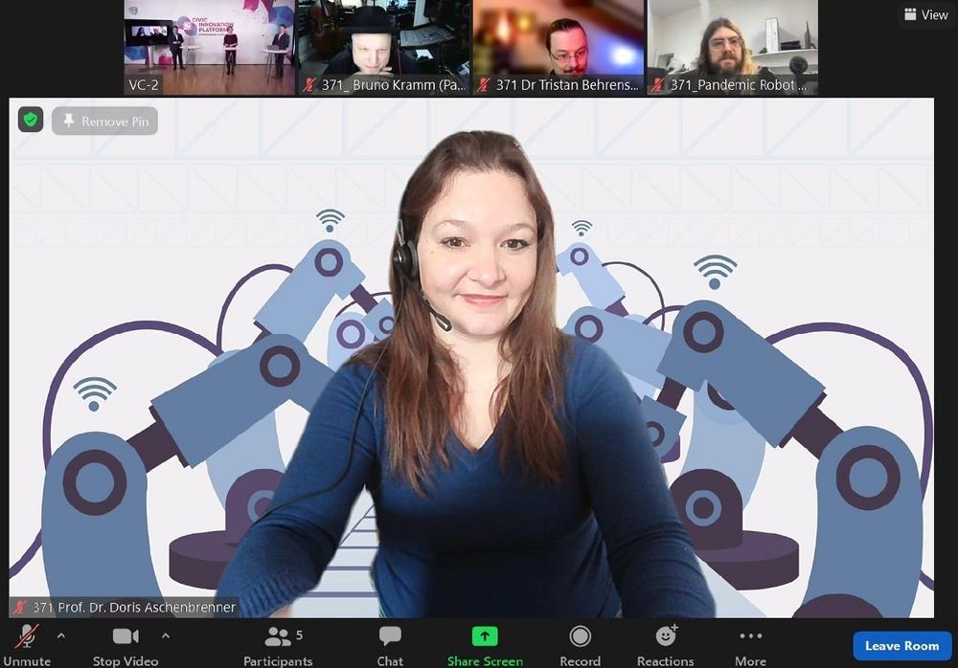Expand audio settings arrow beside Unmute
Viewport: 958px width, 668px height.
(x=61, y=635)
